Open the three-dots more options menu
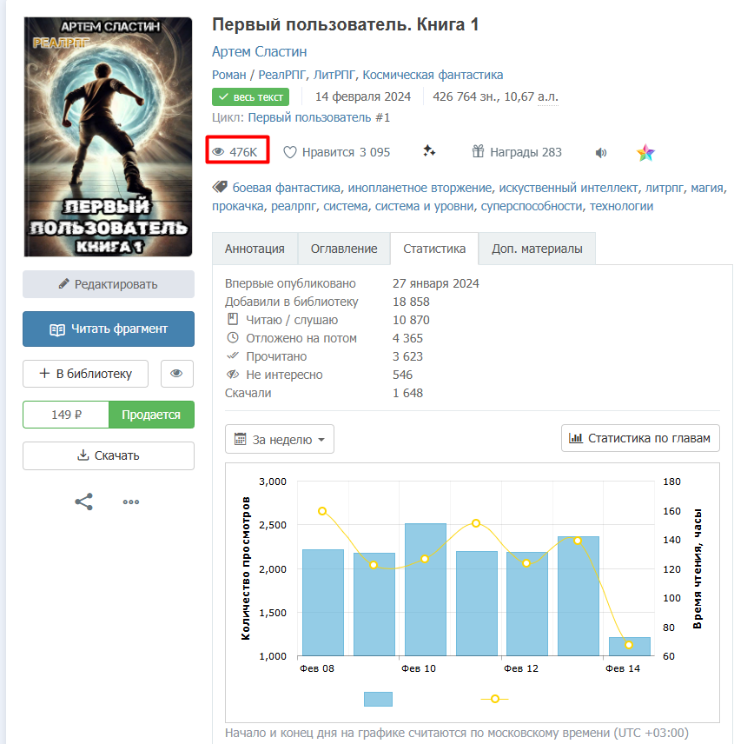 (131, 502)
